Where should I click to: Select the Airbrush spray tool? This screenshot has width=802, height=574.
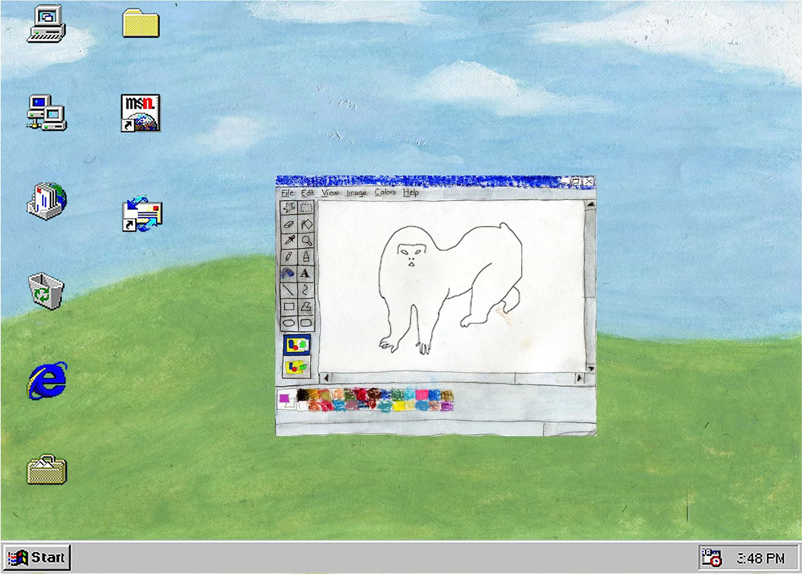(x=288, y=273)
